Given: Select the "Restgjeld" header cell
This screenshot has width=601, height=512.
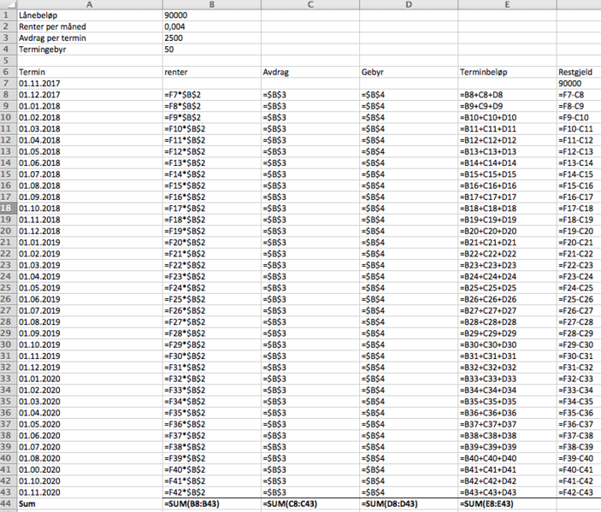Looking at the screenshot, I should click(578, 73).
